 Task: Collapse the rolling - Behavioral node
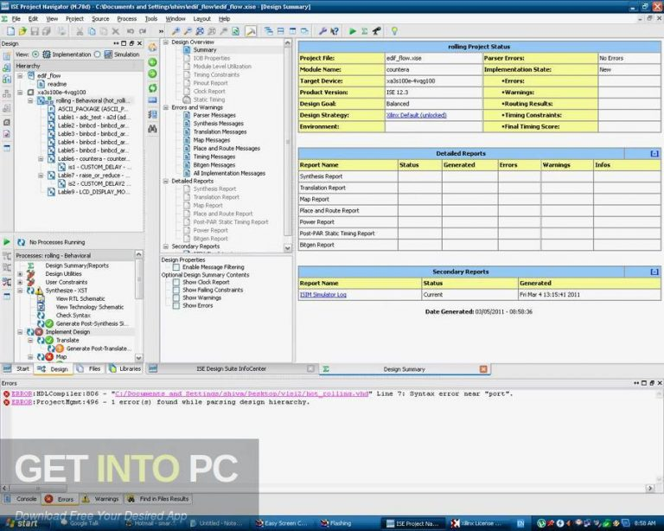[30, 101]
